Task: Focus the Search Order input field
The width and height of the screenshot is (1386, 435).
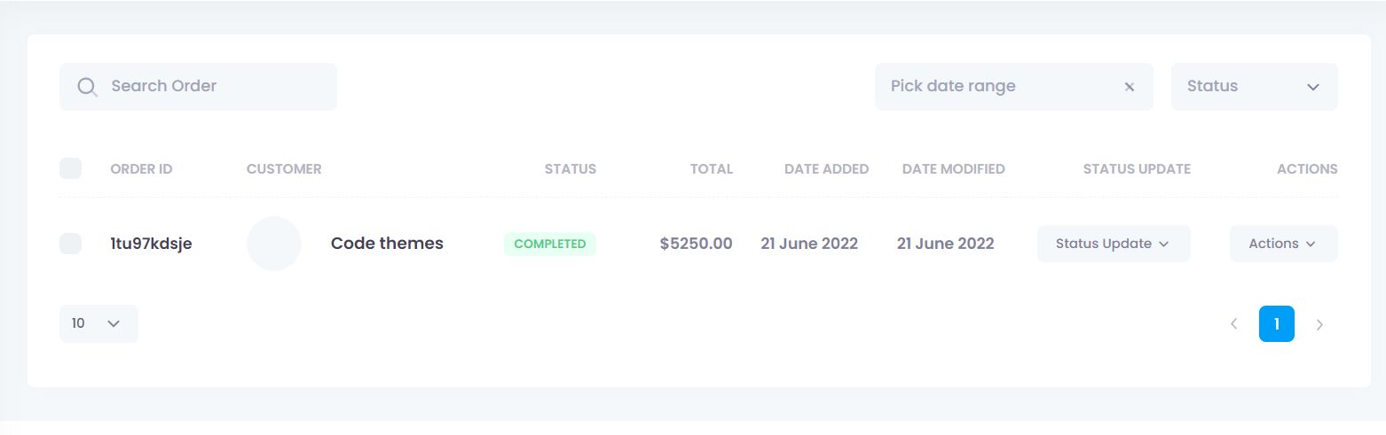Action: (213, 87)
